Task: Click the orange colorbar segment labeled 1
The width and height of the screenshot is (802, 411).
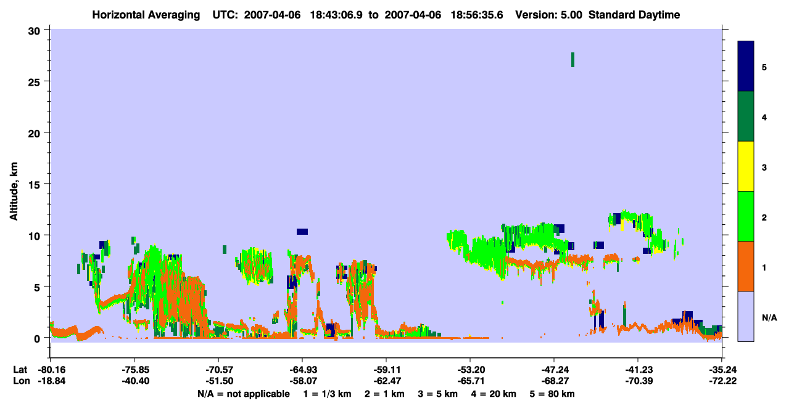Action: (746, 266)
